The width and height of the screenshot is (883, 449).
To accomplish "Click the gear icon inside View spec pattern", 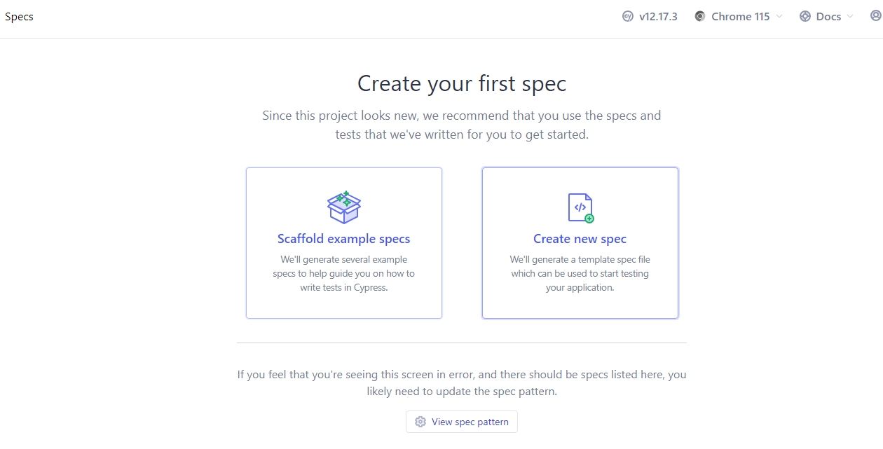I will click(x=420, y=421).
